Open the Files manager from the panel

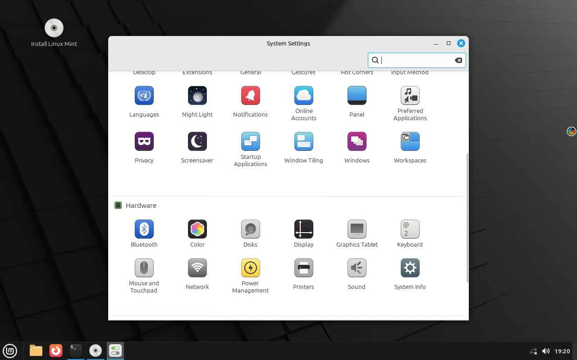[36, 351]
